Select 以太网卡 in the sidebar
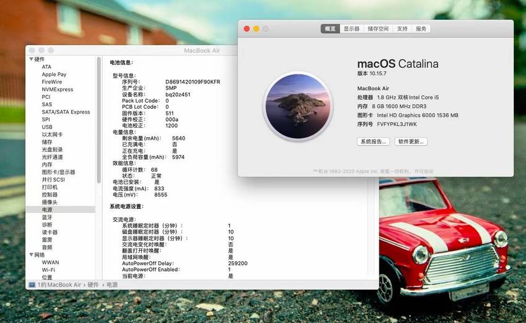Screen dimensions: 526x323 pos(52,135)
